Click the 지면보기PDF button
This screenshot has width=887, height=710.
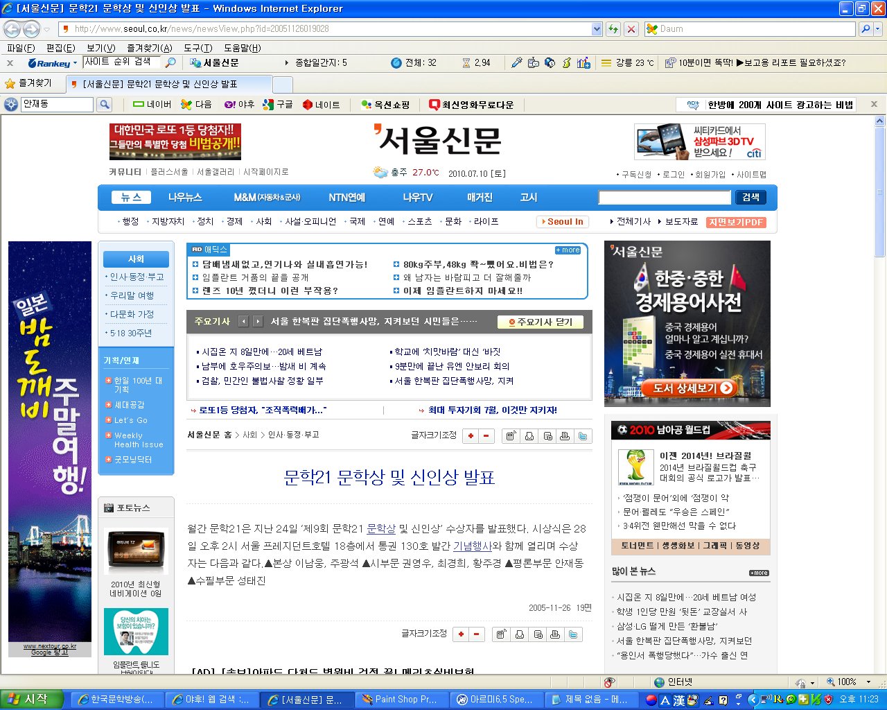pyautogui.click(x=736, y=222)
